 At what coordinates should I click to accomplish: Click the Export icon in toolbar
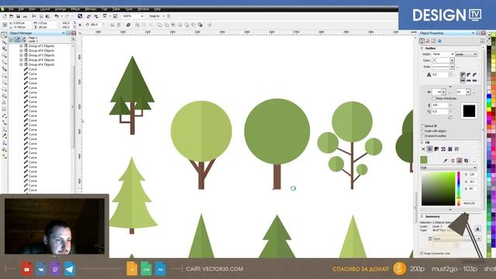tap(95, 16)
